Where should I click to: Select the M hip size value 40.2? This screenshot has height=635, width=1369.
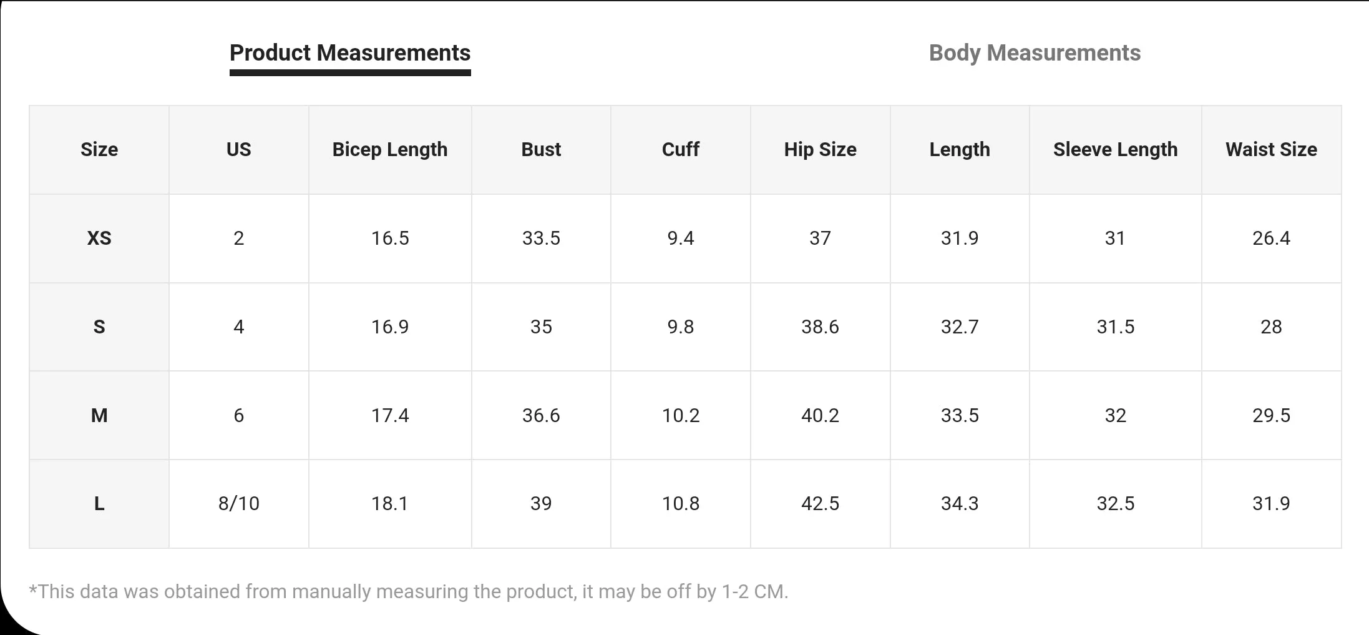click(820, 416)
